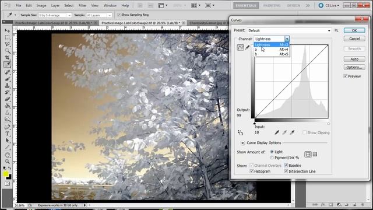Select the Blur tool
373x210 pixels.
(x=7, y=112)
